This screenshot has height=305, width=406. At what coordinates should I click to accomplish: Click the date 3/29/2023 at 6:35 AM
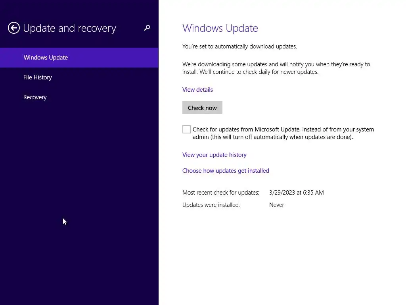[x=297, y=193]
